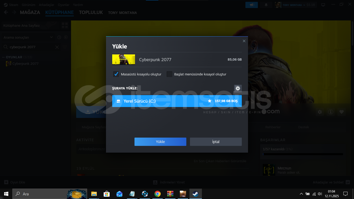Open the Steam menu
354x199 pixels.
click(11, 5)
